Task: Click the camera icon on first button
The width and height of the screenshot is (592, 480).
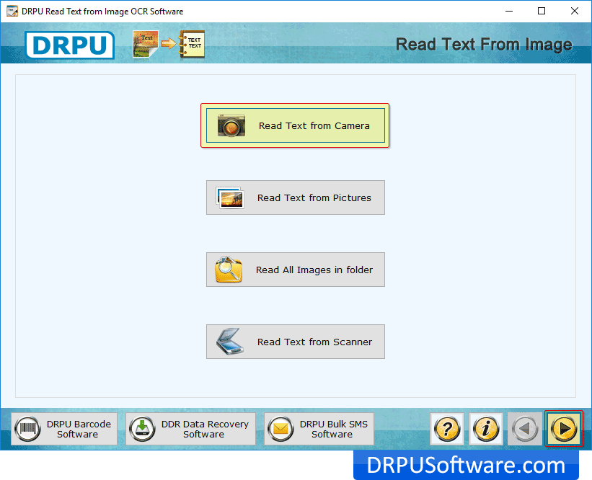Action: (231, 125)
